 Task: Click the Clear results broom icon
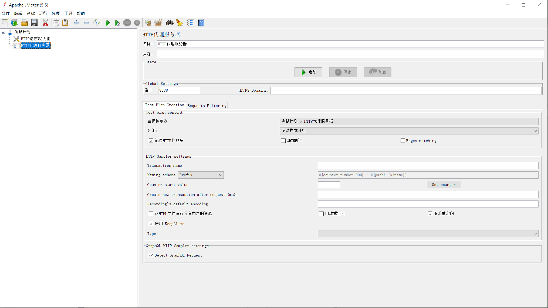coord(148,23)
